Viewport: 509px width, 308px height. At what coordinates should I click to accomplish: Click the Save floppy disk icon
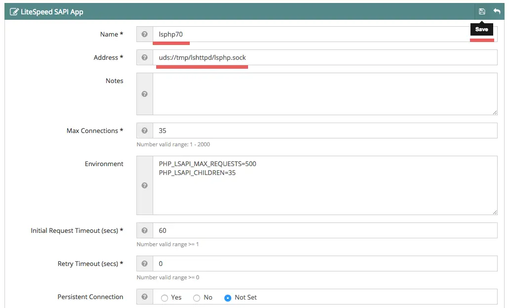click(x=482, y=11)
